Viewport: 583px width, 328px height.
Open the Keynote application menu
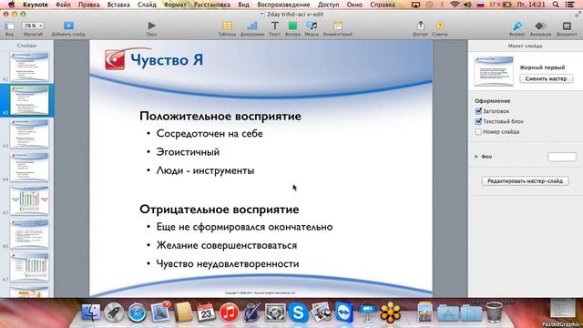[36, 5]
